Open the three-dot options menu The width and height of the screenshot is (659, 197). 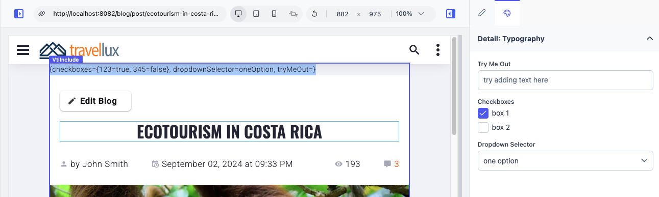(438, 49)
